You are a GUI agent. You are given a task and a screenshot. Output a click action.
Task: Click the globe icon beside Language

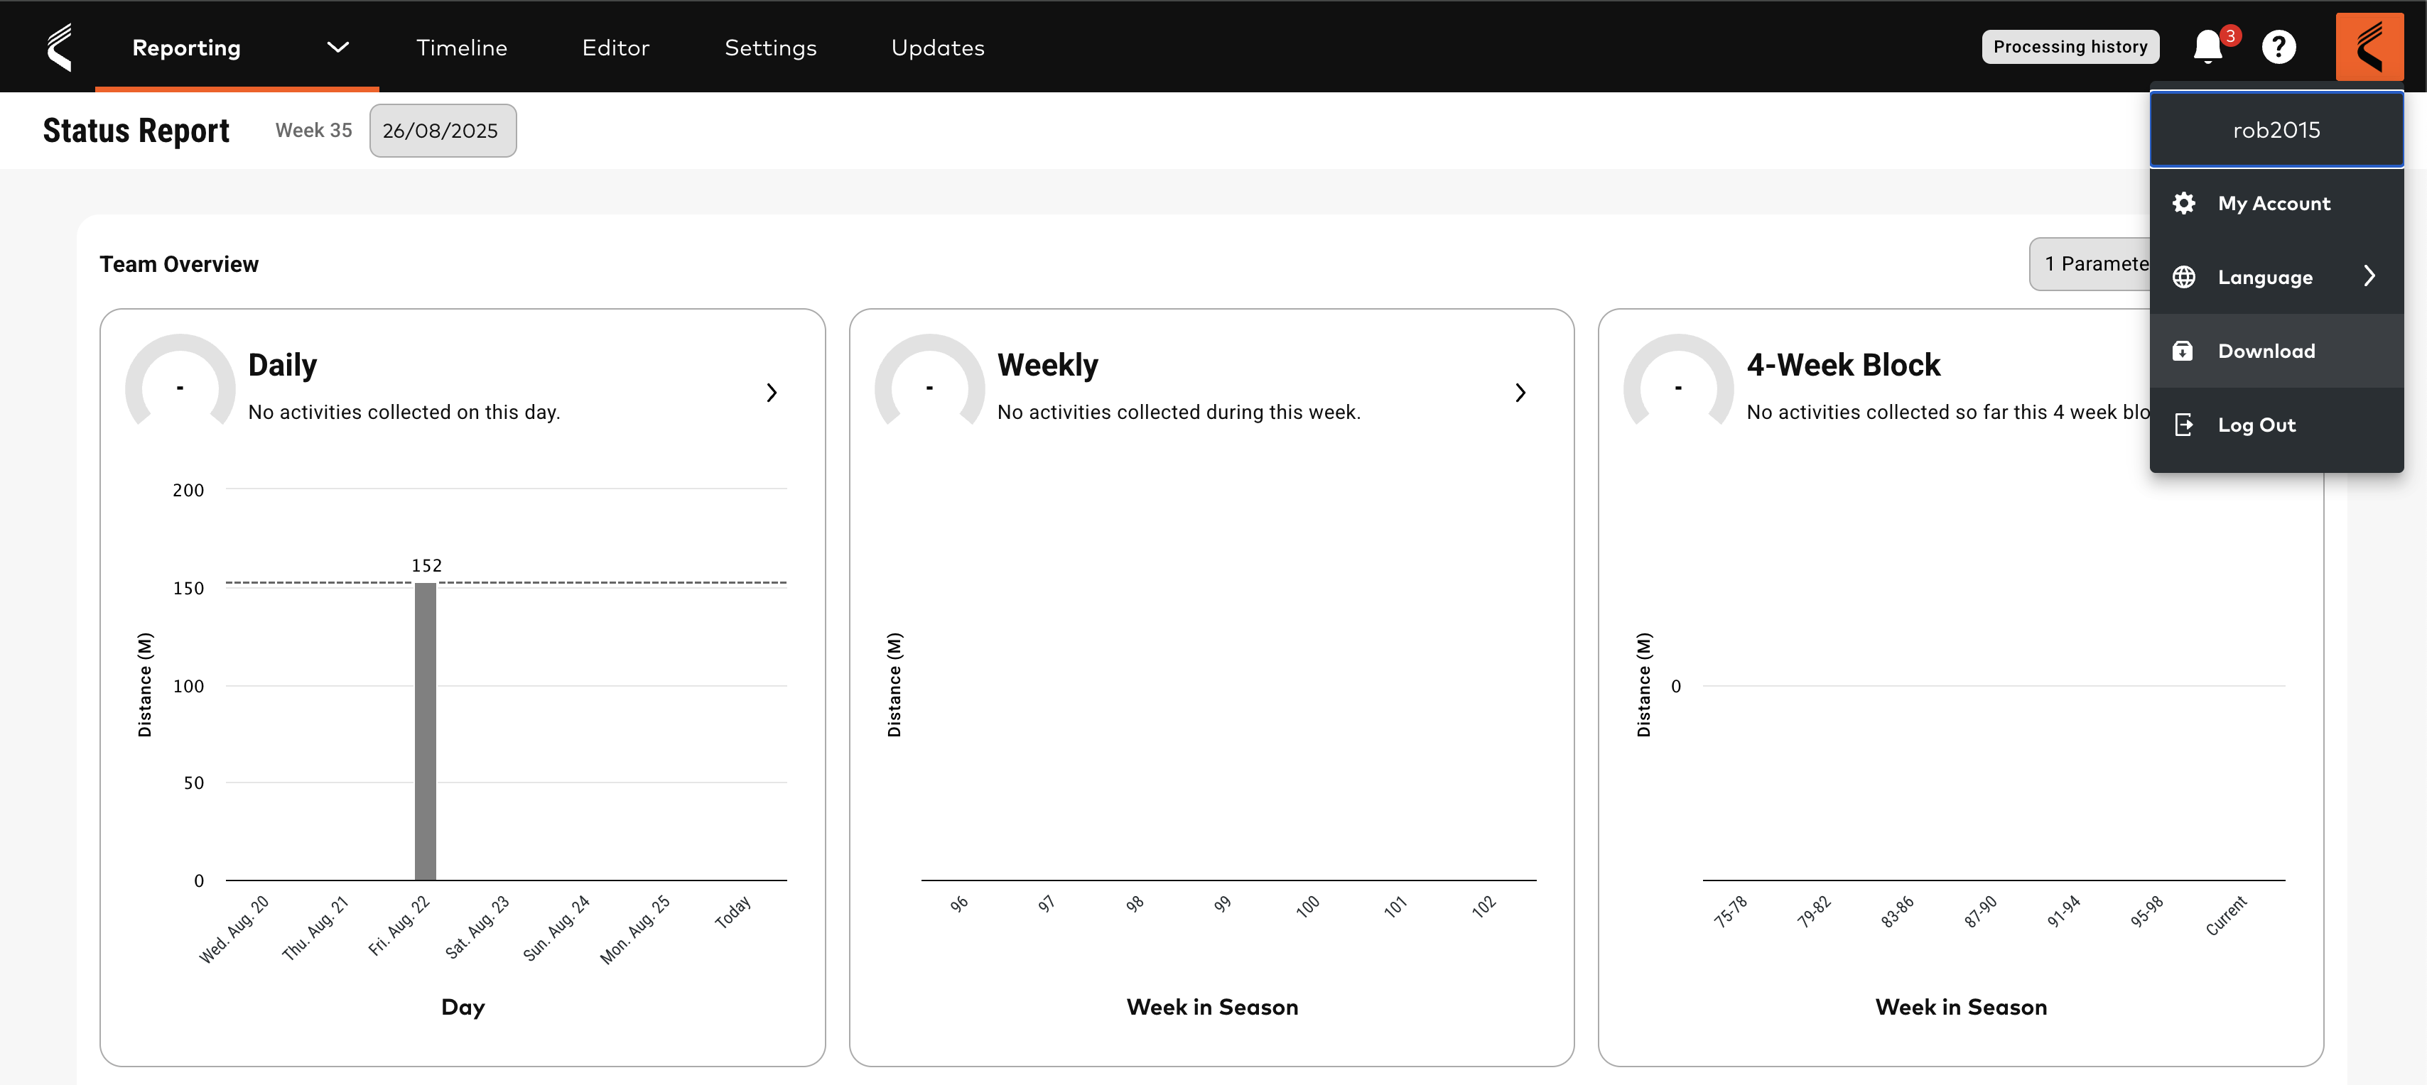click(x=2184, y=276)
